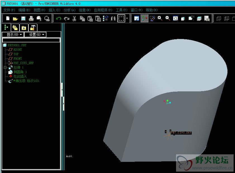This screenshot has width=235, height=173.
Task: Click the send-by-mail toolbar icon
Action: click(39, 18)
